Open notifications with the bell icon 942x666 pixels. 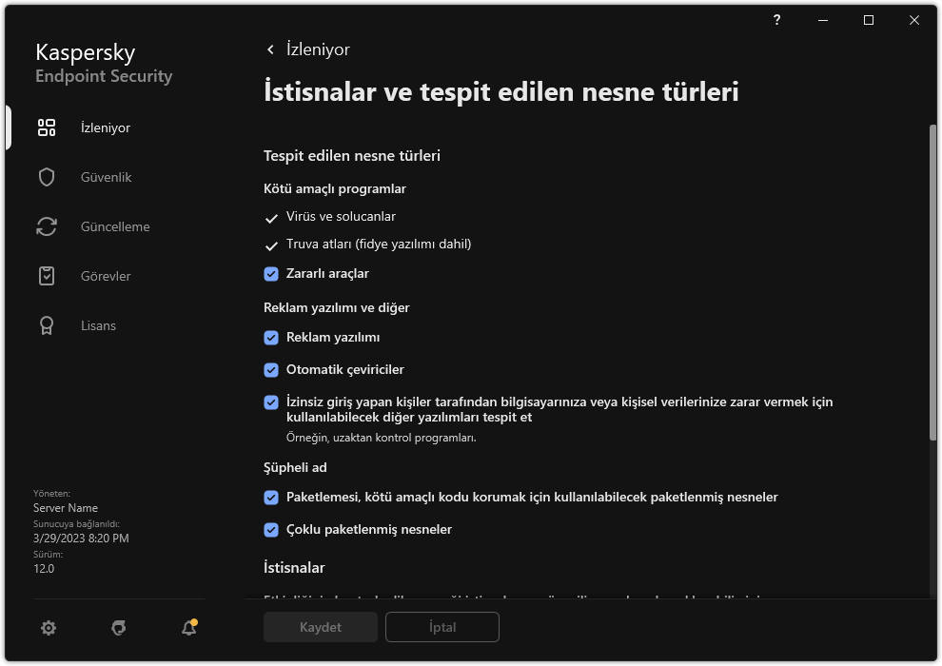(x=188, y=628)
